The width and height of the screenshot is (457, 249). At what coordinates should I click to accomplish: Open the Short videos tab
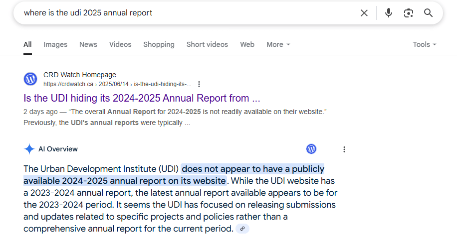207,44
